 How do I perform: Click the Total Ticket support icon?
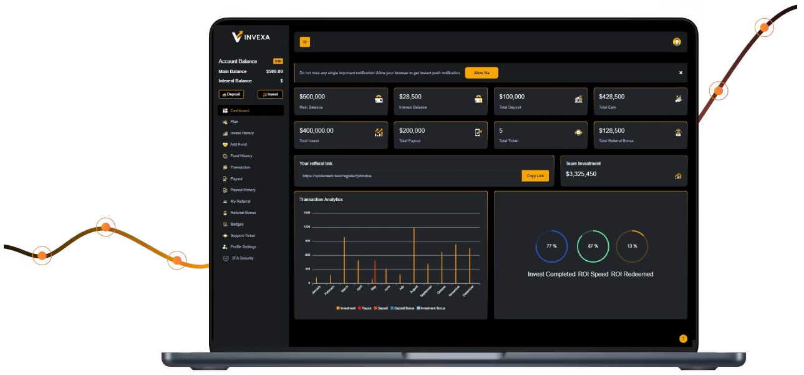point(578,132)
